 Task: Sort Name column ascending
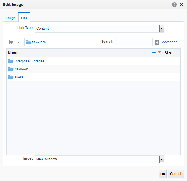(x=154, y=52)
